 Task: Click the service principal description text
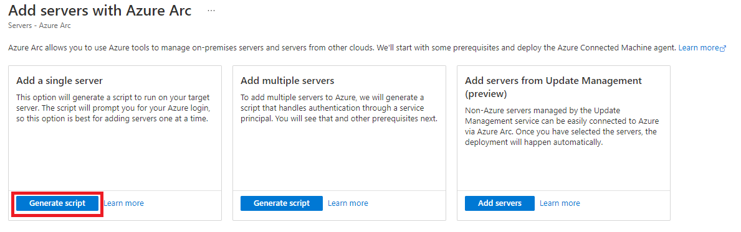pyautogui.click(x=340, y=108)
